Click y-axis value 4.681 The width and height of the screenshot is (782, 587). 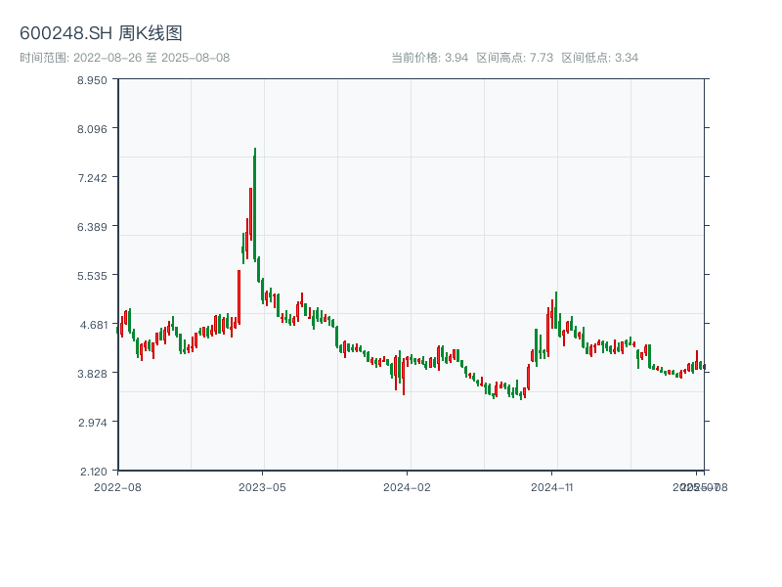[x=93, y=325]
